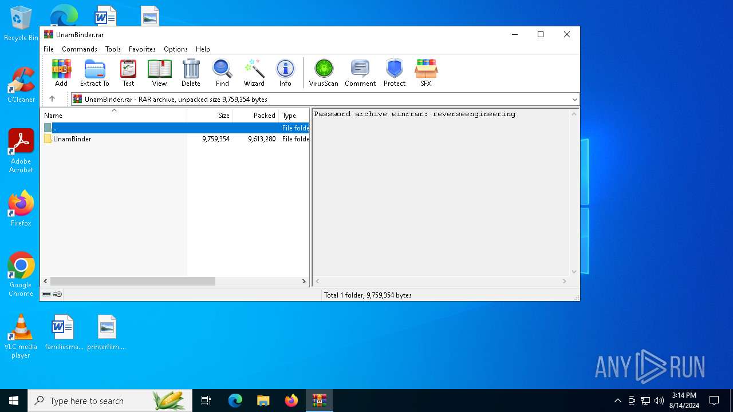The image size is (733, 412).
Task: Select the parent folder '..' row
Action: [x=175, y=128]
